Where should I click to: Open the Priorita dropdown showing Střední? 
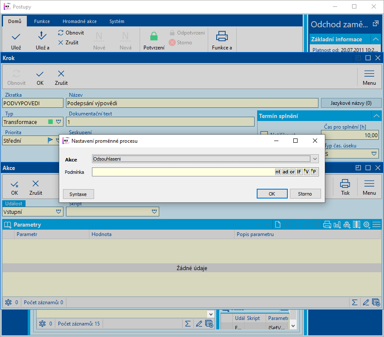(57, 141)
